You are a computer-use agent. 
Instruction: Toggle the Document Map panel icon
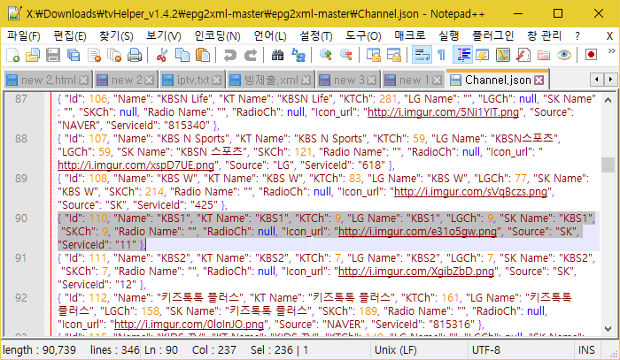click(503, 55)
